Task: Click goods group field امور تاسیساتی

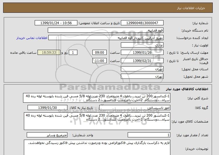Action: point(135,108)
